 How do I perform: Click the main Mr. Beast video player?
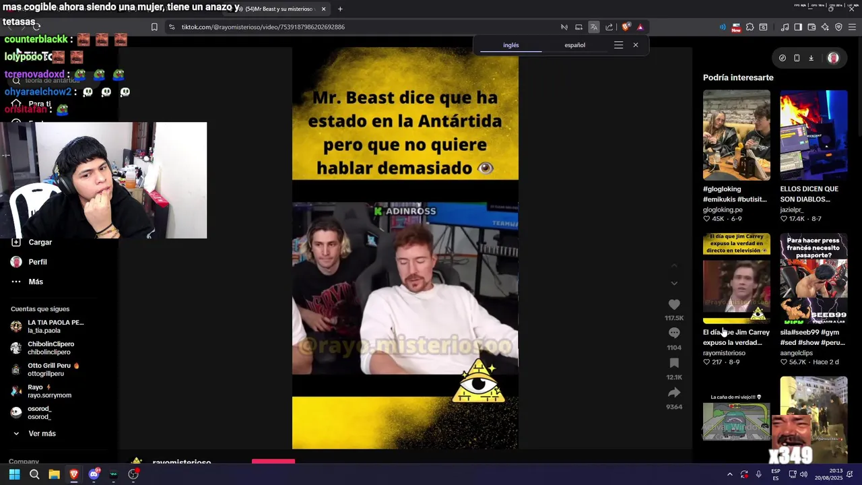point(405,249)
